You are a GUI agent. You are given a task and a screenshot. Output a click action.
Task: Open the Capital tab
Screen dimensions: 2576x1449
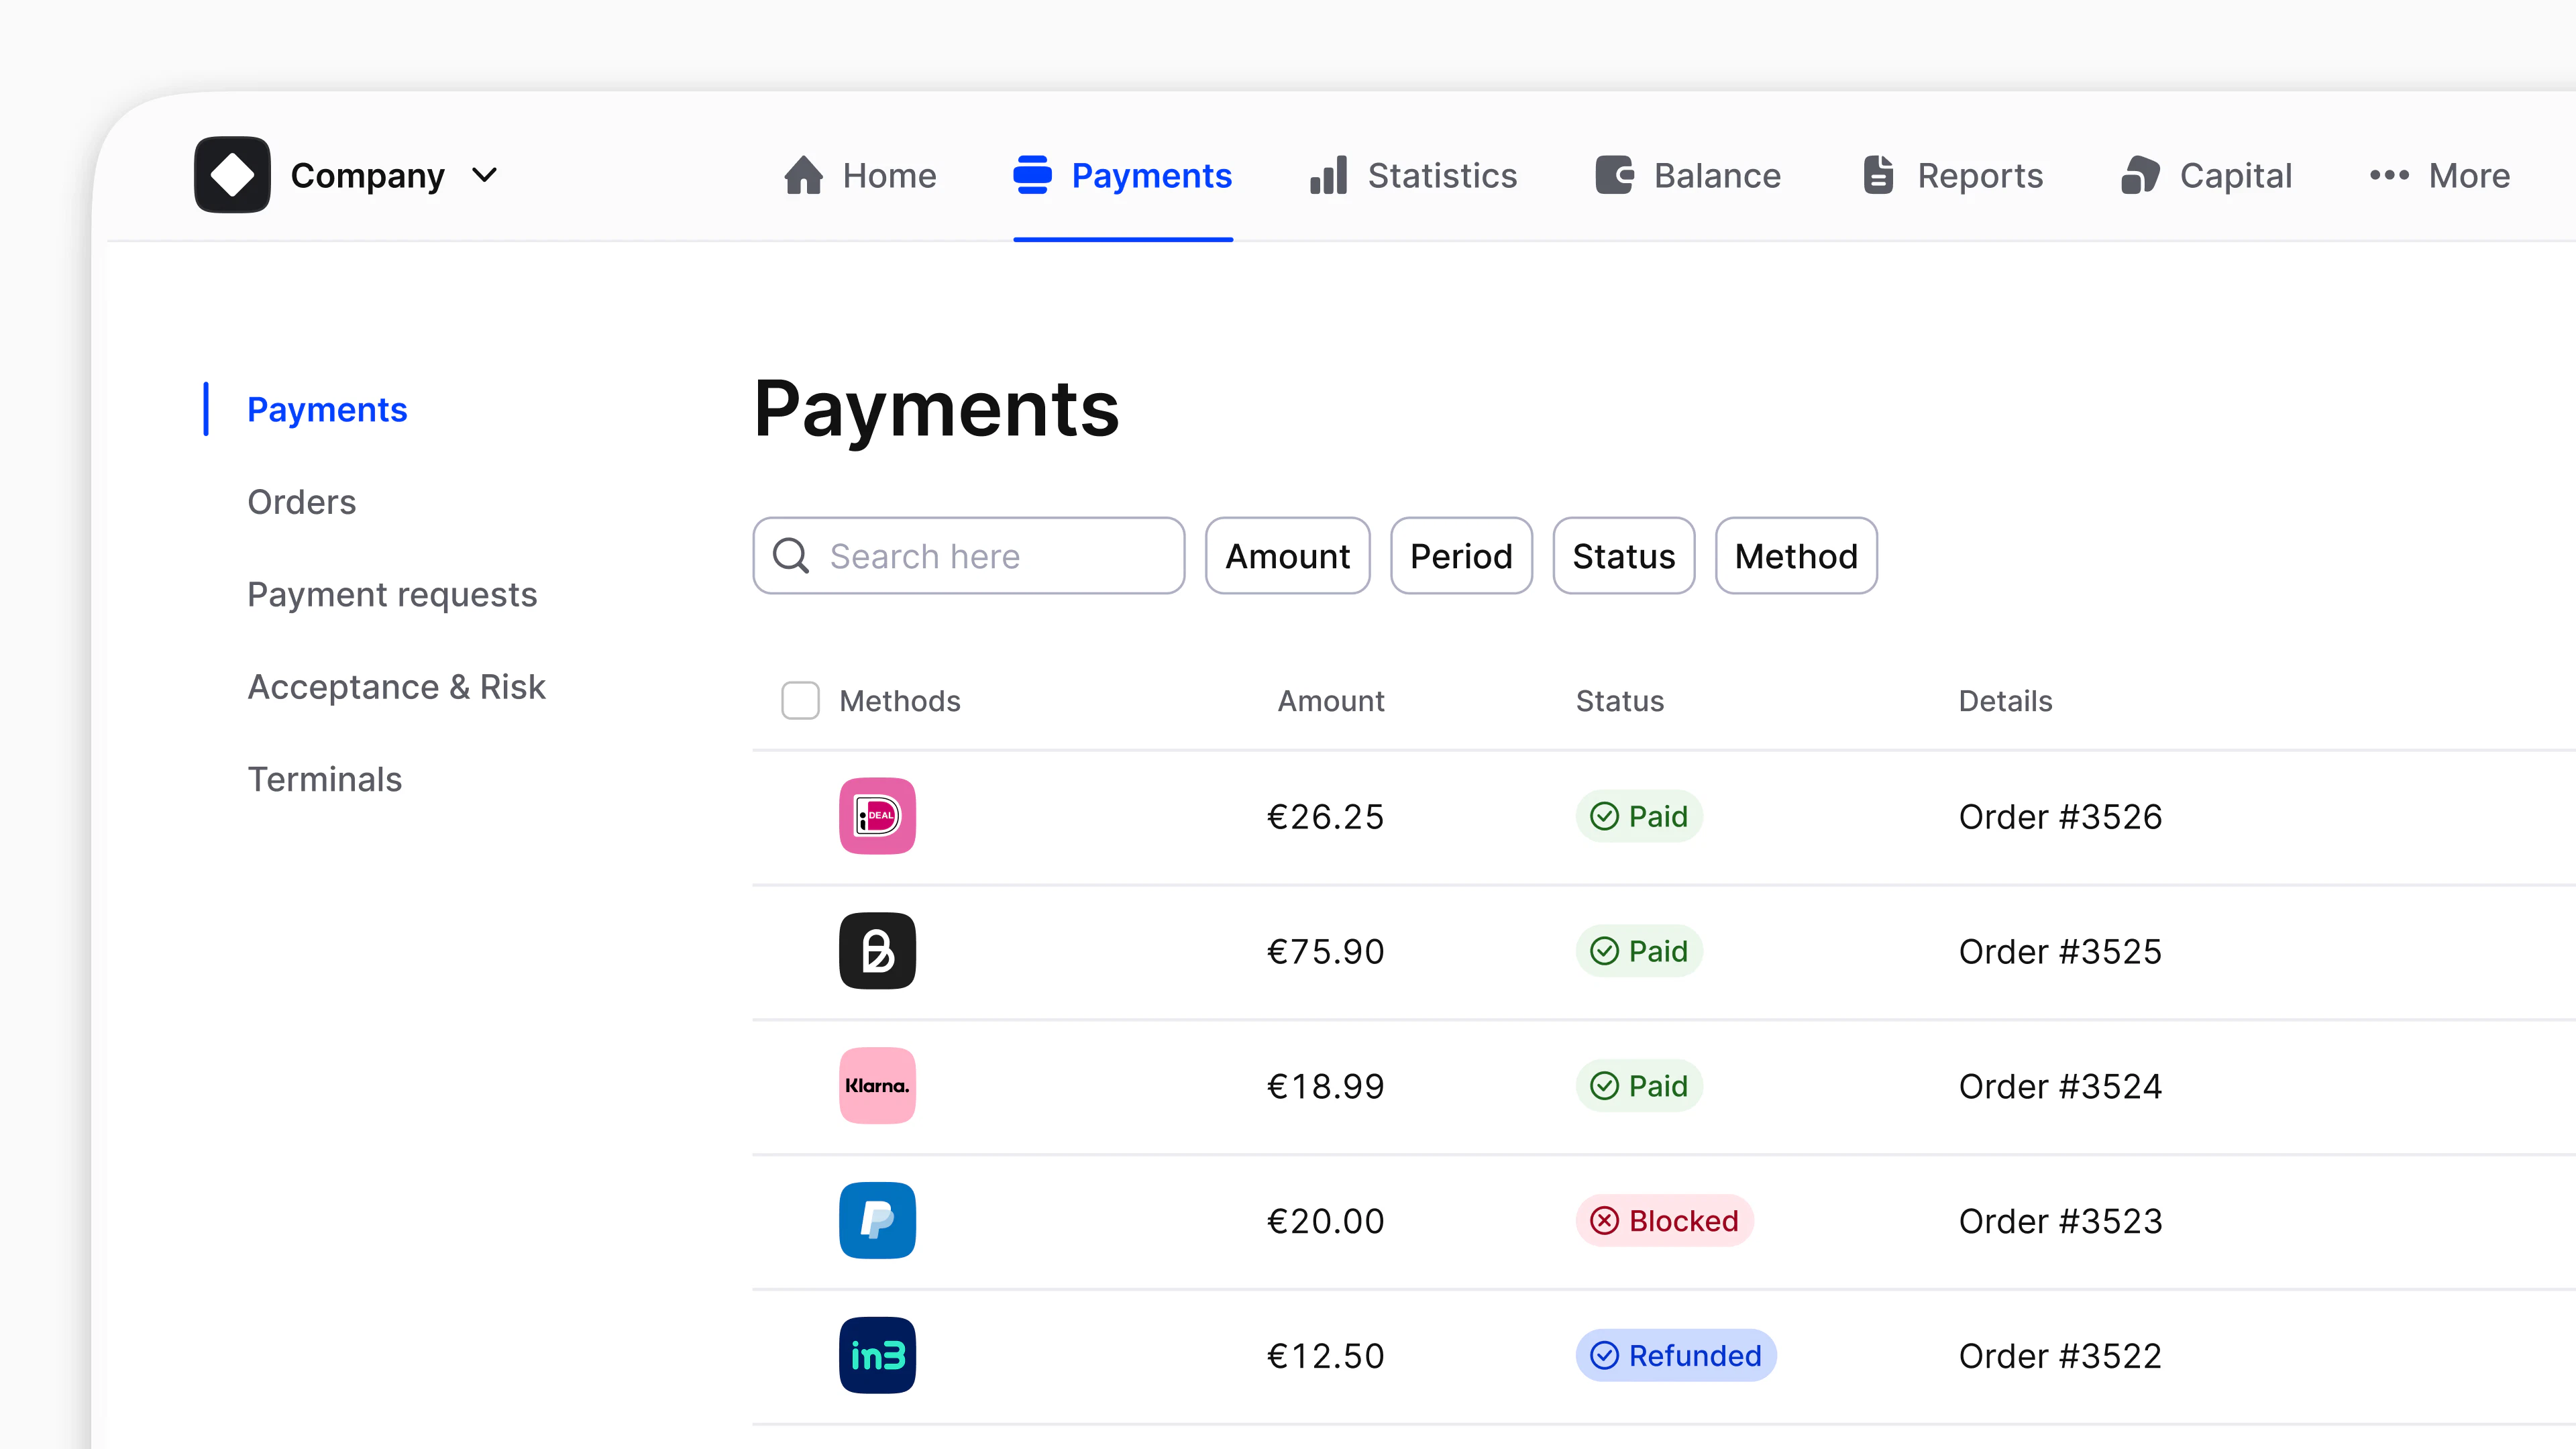tap(2206, 175)
